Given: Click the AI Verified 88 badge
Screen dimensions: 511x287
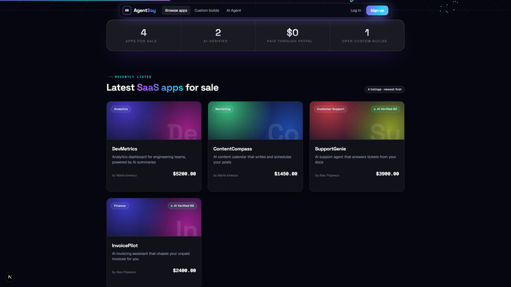Looking at the screenshot, I should coord(182,206).
